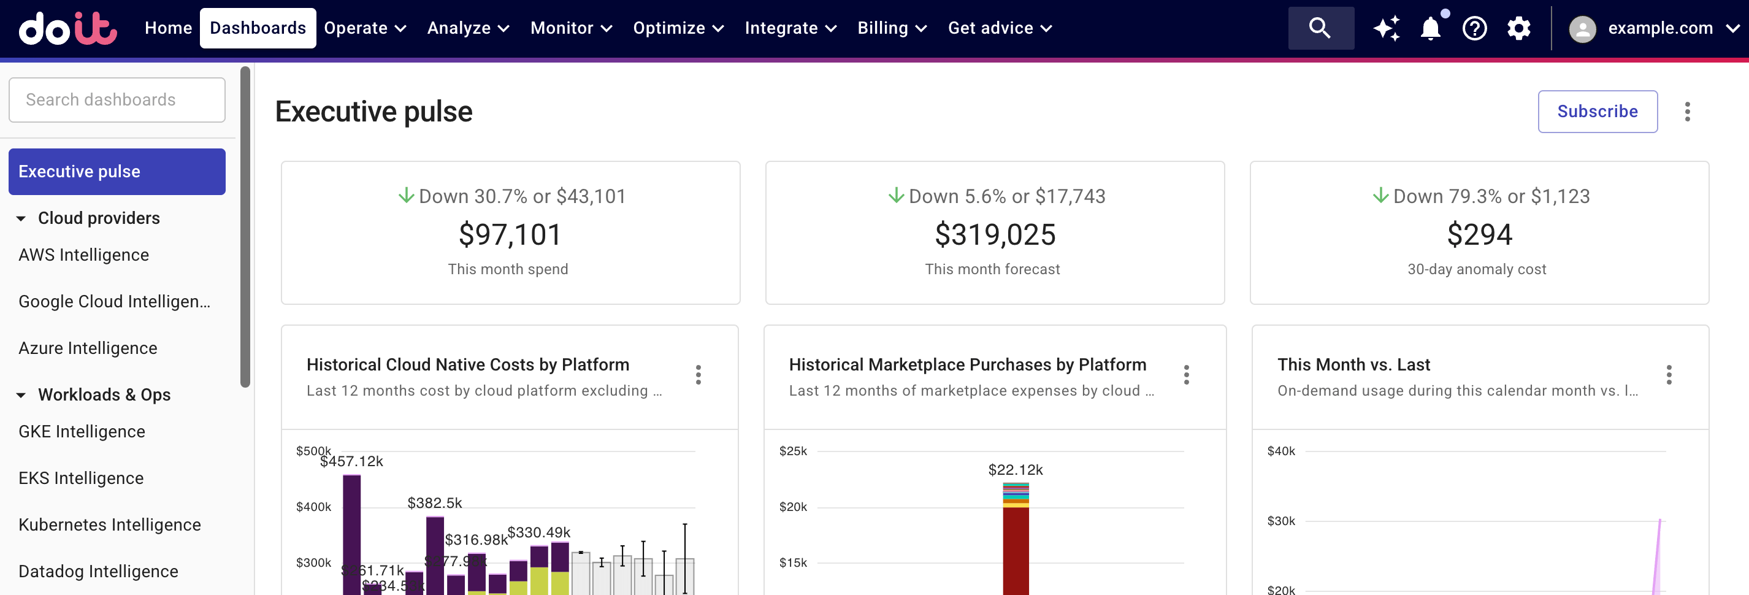This screenshot has width=1749, height=595.
Task: Open the Get advice menu
Action: 998,28
